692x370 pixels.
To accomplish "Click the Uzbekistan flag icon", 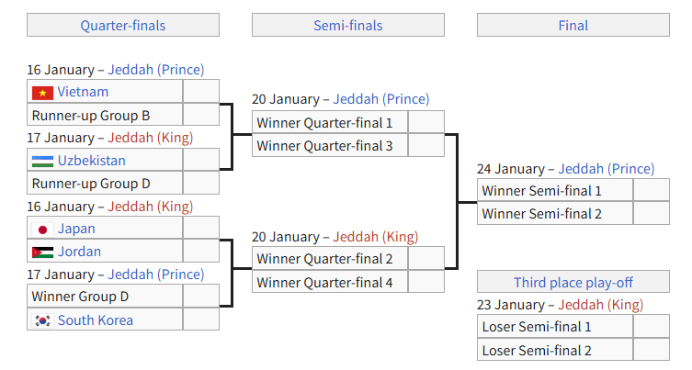I will [x=41, y=161].
